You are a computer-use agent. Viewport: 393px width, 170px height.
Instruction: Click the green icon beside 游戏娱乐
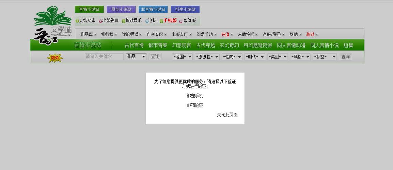click(124, 21)
